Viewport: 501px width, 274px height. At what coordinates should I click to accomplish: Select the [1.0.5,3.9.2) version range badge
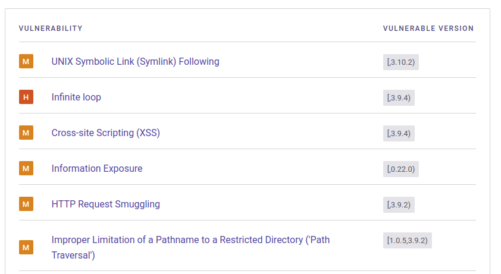(x=408, y=241)
